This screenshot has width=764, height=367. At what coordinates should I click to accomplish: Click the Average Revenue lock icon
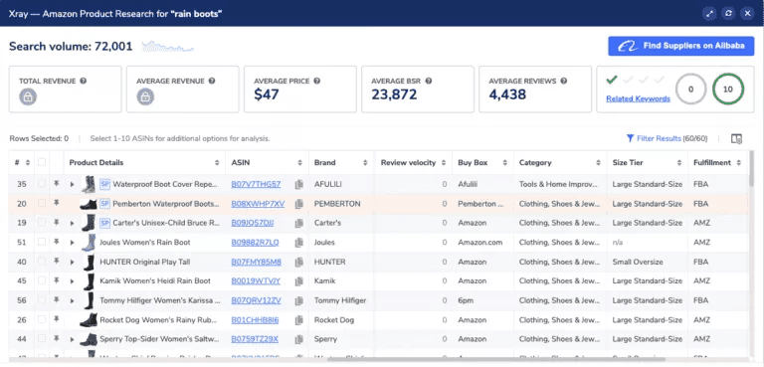click(145, 97)
